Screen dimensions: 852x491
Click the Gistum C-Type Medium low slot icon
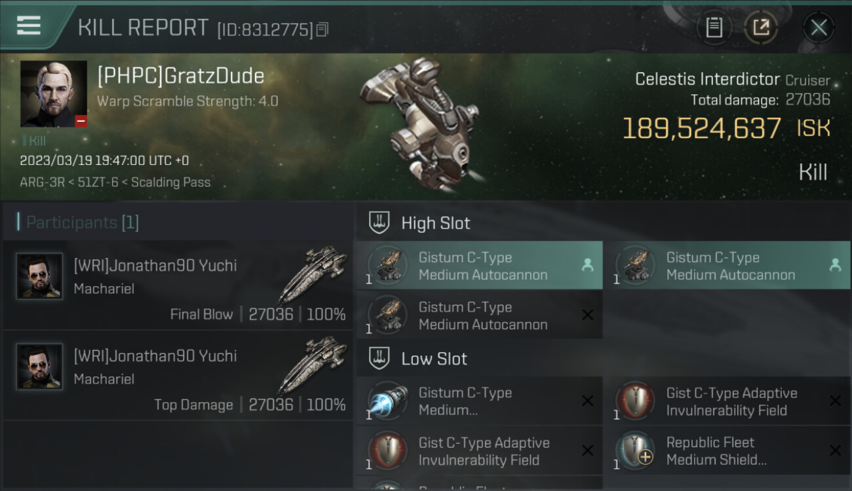point(388,401)
